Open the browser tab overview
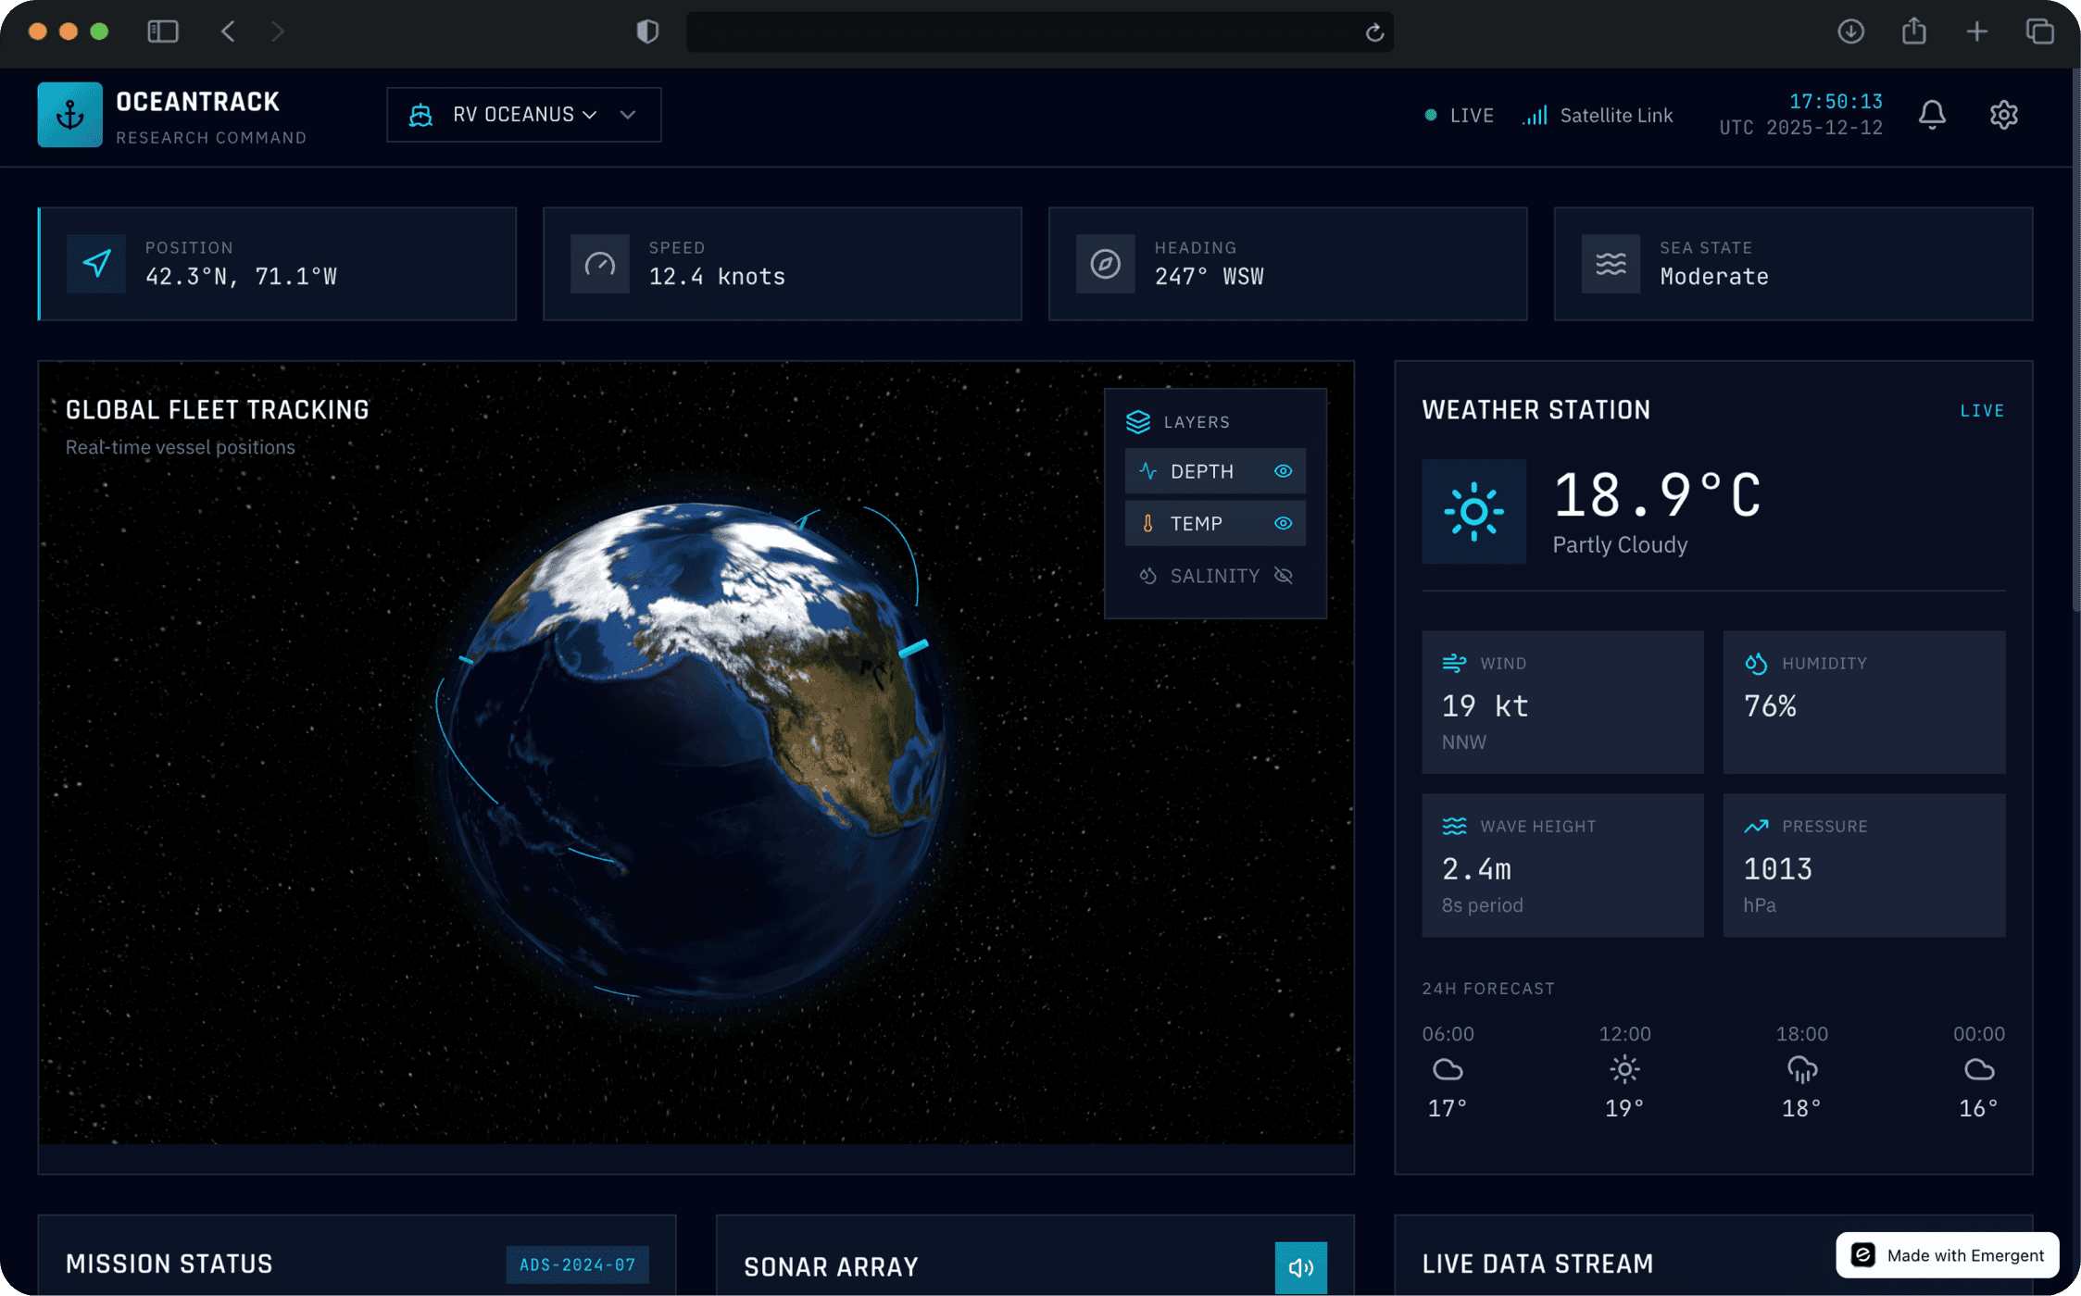The height and width of the screenshot is (1296, 2081). [x=2039, y=31]
